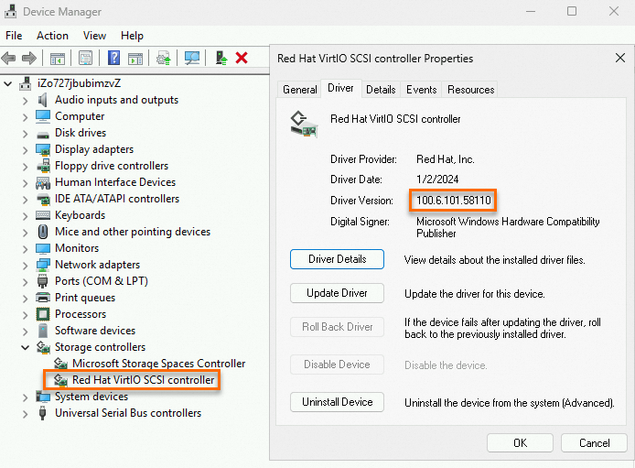The image size is (635, 468).
Task: Select the Monitors tree label
Action: tap(77, 248)
